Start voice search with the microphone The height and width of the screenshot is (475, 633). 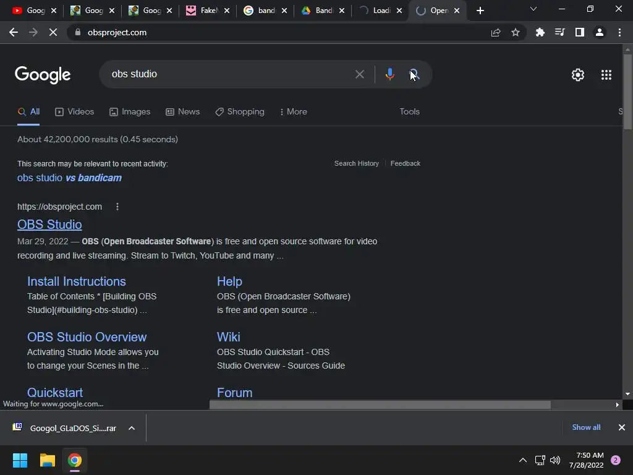389,74
